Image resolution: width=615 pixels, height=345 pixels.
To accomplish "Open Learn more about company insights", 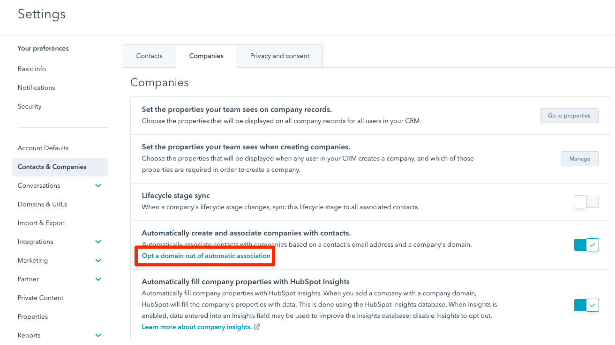I will tap(197, 327).
